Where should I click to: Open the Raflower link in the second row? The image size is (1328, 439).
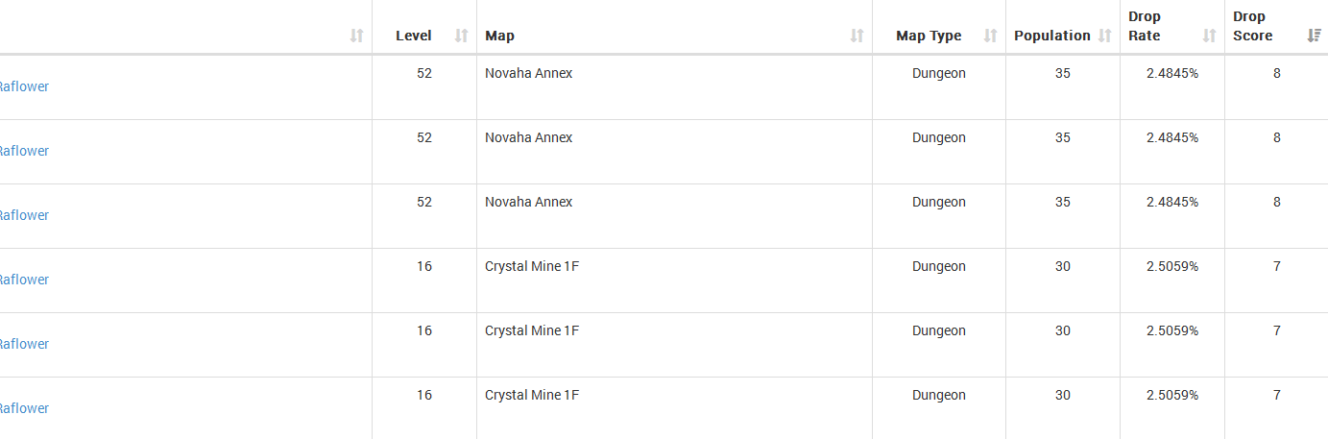[x=23, y=151]
